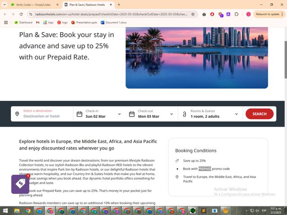Screen dimensions: 287x215
Task: Click the purple coupon tag widget
Action: (20, 184)
